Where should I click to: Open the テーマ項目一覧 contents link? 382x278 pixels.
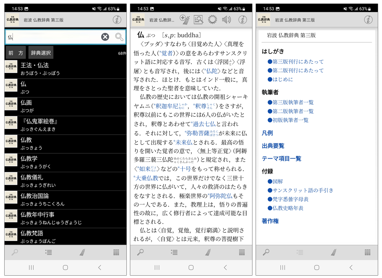click(281, 158)
